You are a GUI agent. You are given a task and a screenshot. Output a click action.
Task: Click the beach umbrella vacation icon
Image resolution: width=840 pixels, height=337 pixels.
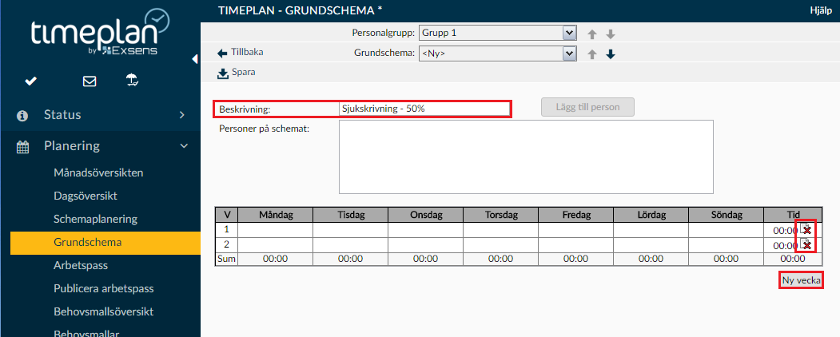pos(132,81)
